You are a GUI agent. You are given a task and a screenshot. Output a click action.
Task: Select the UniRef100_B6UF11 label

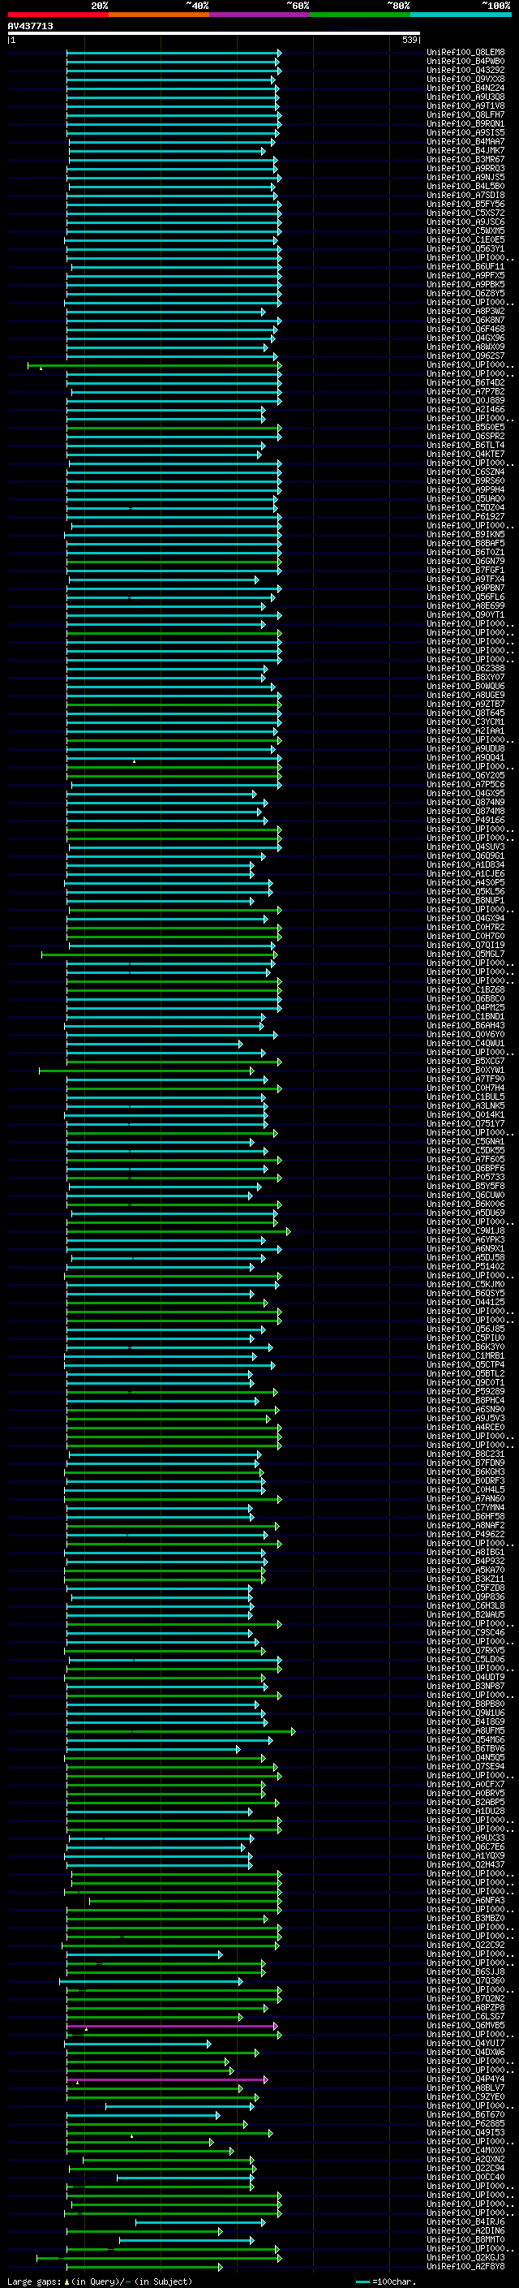coord(465,266)
